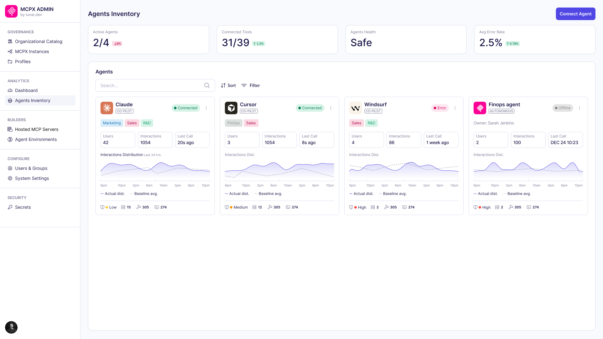This screenshot has height=339, width=603.
Task: Click Claude's Interactions Distribution chart
Action: click(155, 171)
